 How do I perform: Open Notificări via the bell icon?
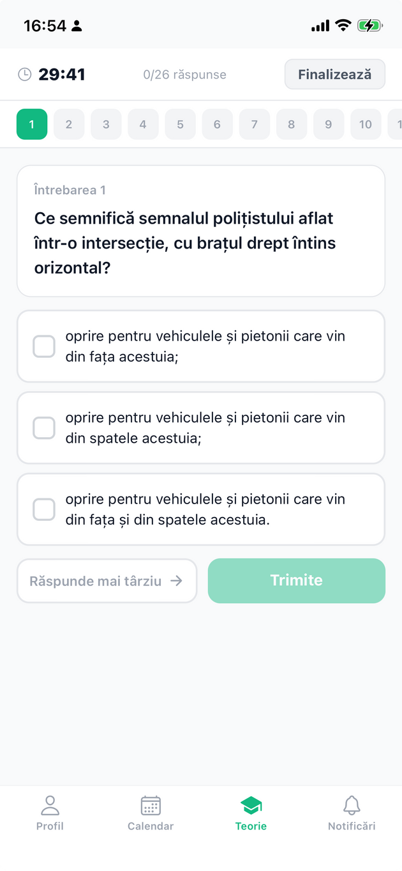[352, 806]
